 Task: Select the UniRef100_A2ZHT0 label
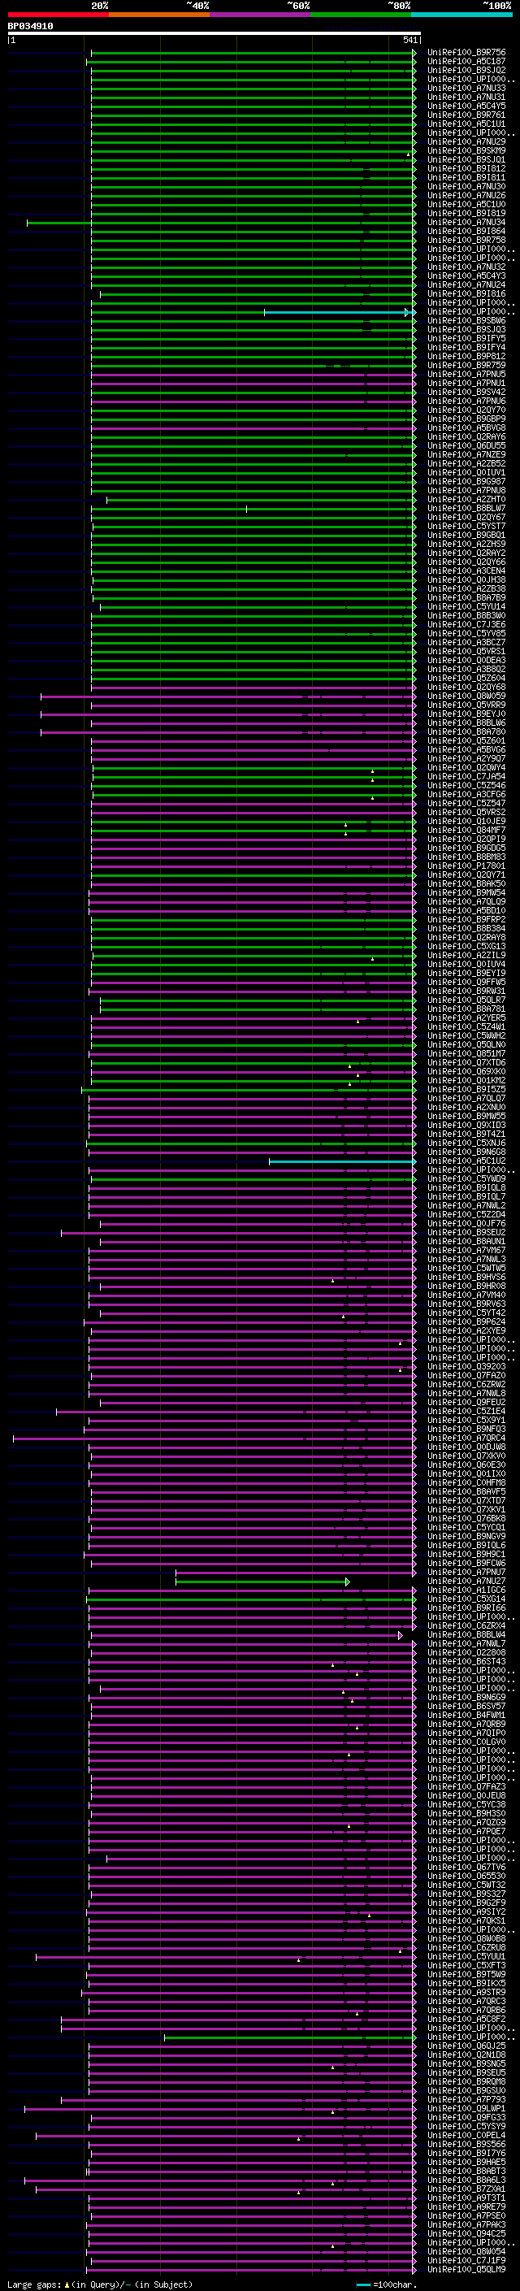(466, 499)
